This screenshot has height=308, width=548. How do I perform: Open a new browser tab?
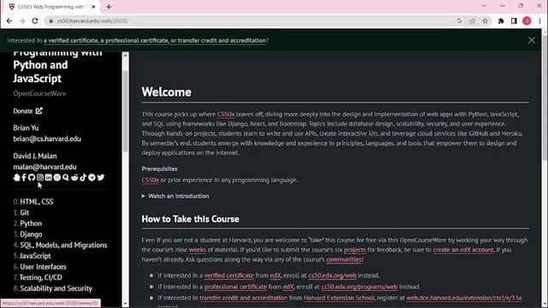[x=109, y=7]
